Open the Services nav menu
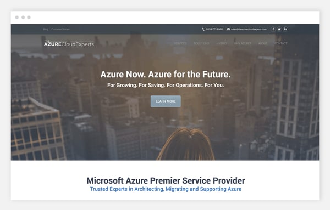Viewport: 330px width, 210px height. point(180,43)
